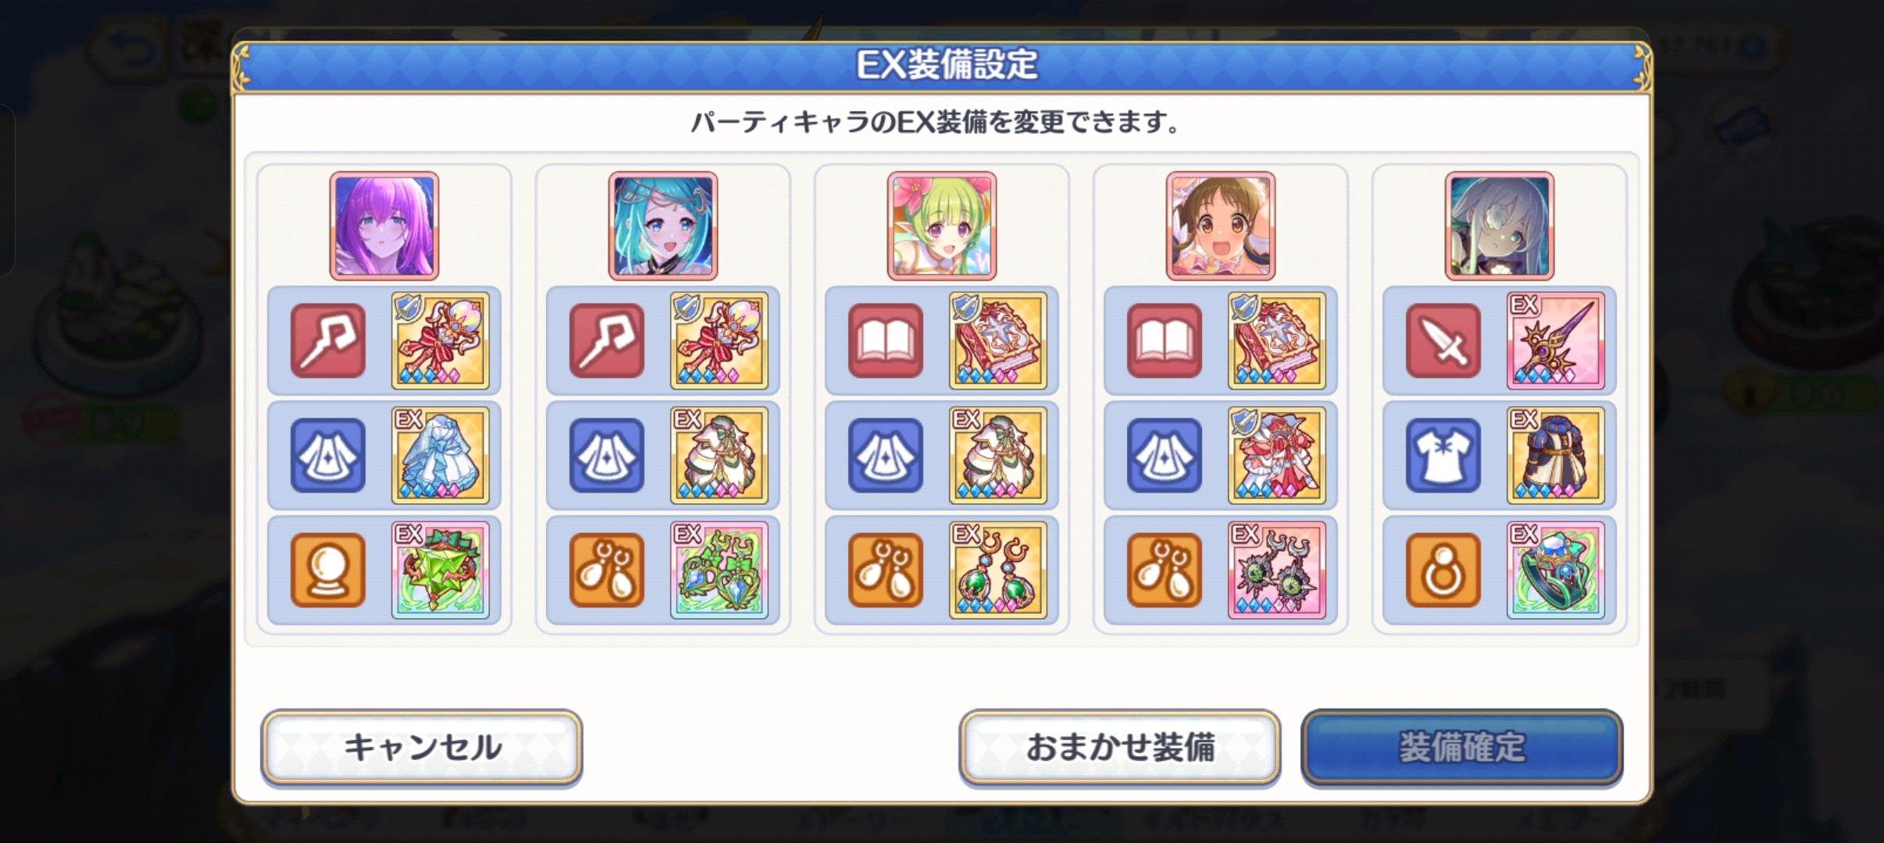
Task: Click the キャンセル button
Action: (422, 748)
